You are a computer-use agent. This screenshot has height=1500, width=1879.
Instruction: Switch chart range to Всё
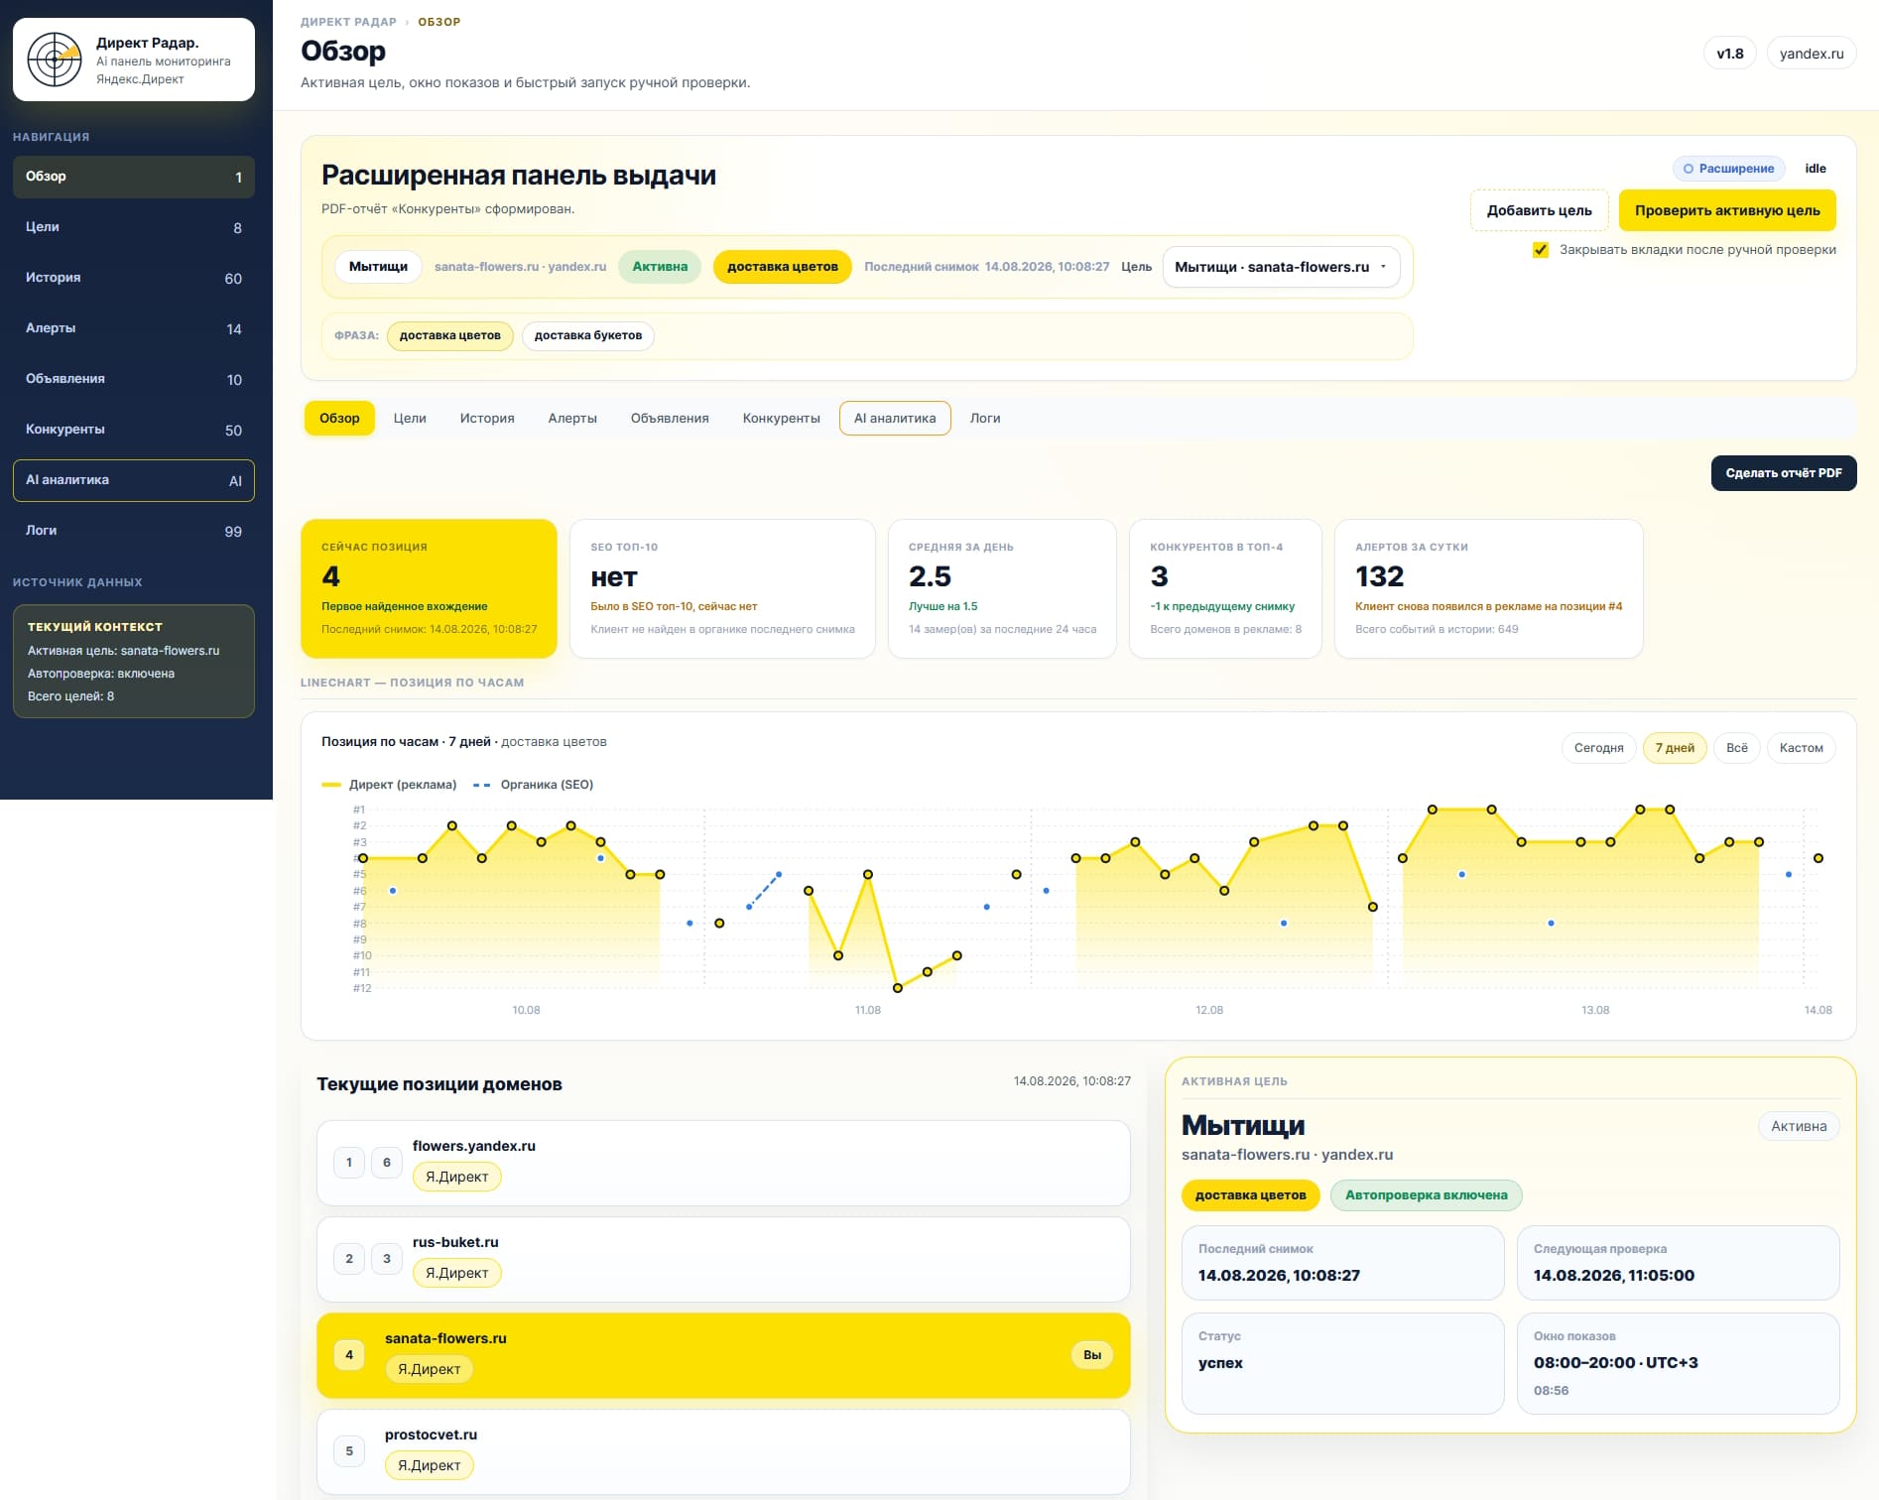click(x=1737, y=748)
